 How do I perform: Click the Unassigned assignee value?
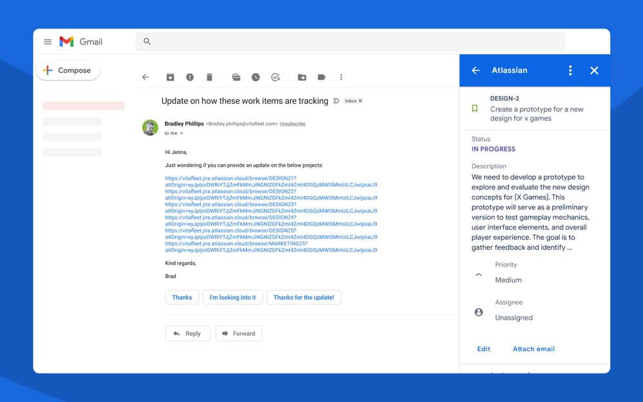pos(514,318)
